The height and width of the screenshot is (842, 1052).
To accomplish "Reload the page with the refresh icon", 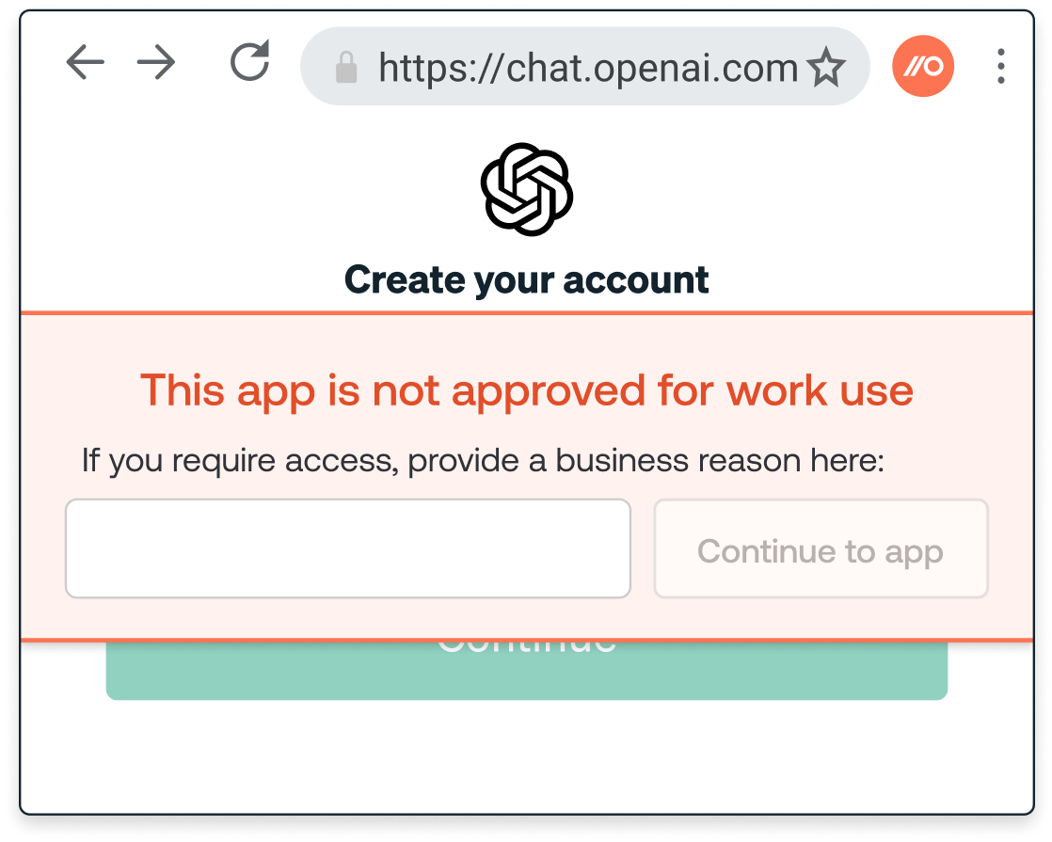I will [x=250, y=61].
